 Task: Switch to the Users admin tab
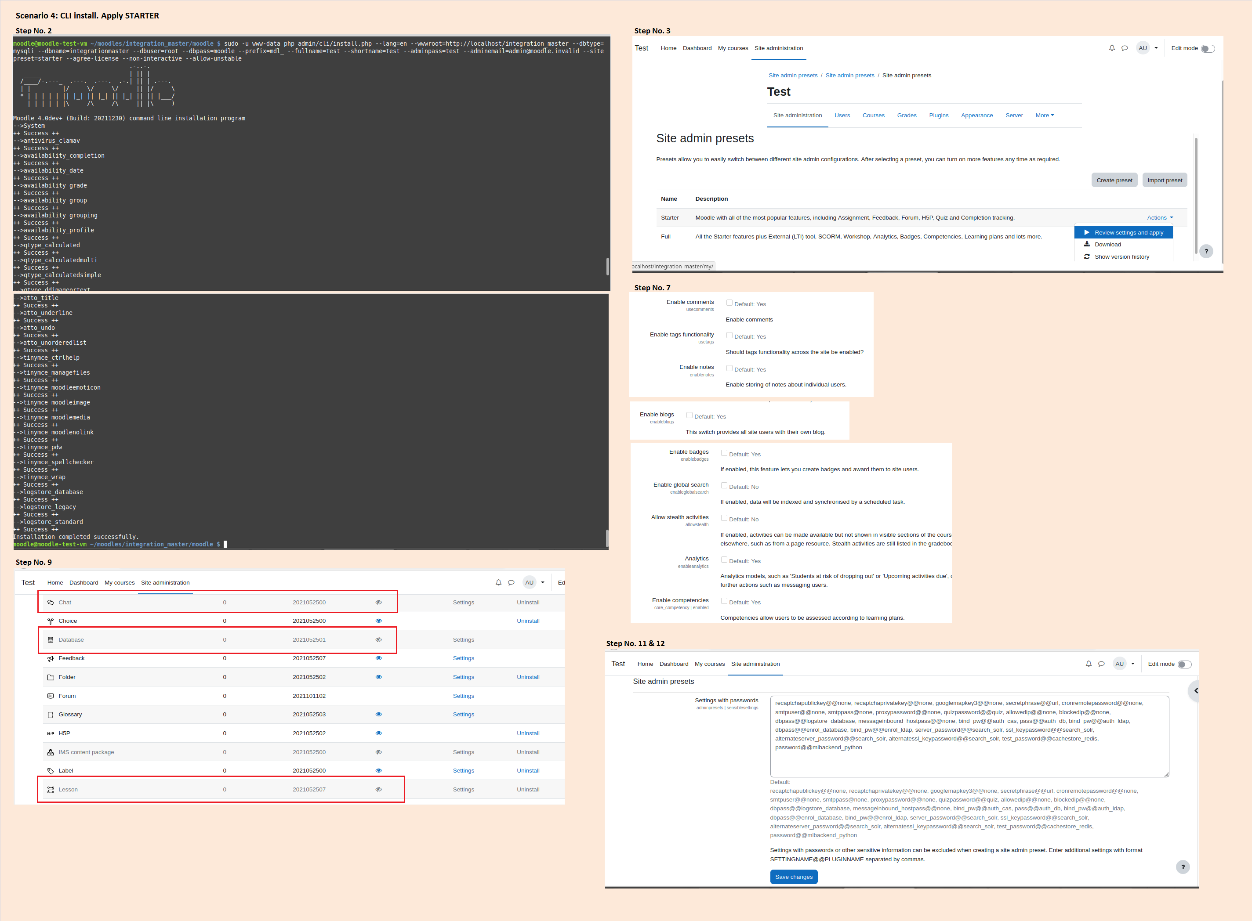pyautogui.click(x=842, y=116)
